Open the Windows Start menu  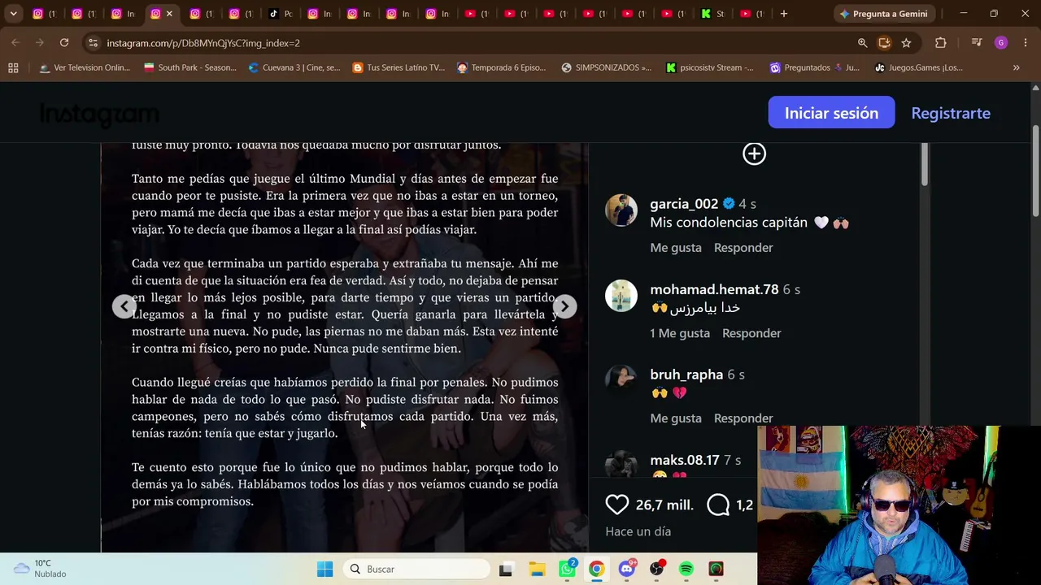324,569
